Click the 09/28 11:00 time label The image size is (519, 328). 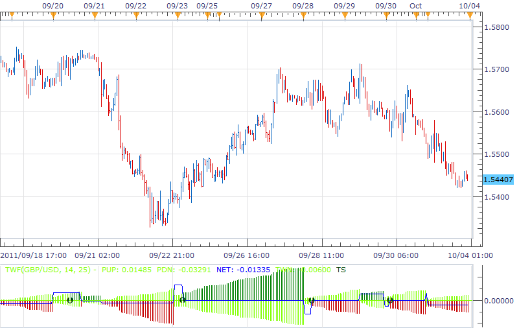coord(321,255)
